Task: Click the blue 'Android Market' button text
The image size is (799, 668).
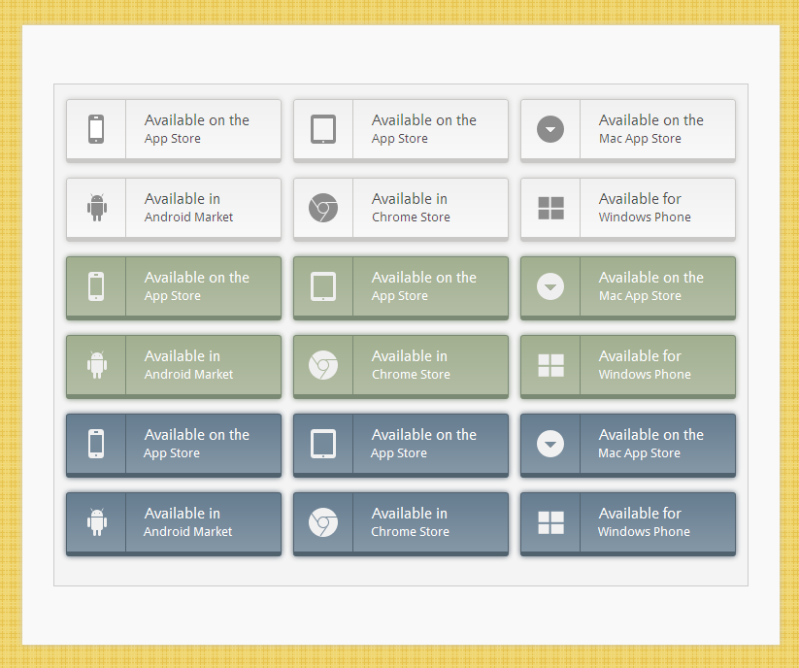Action: pos(187,532)
